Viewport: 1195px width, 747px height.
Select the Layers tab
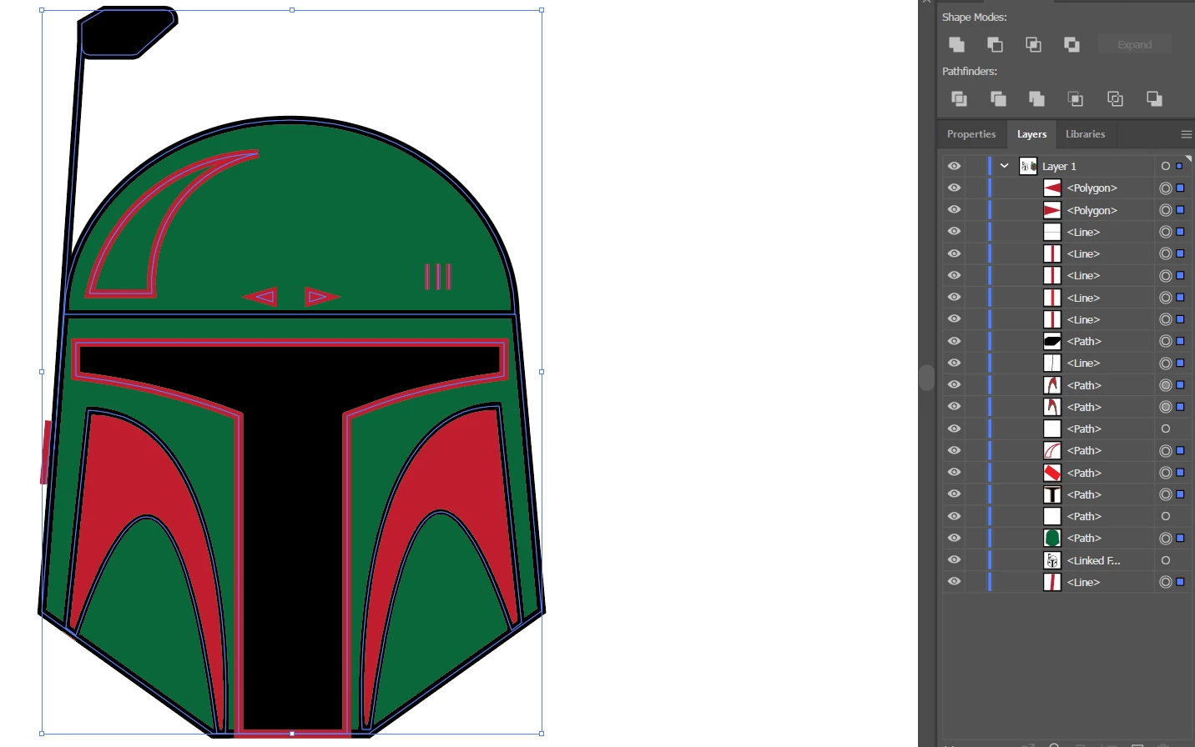point(1031,134)
